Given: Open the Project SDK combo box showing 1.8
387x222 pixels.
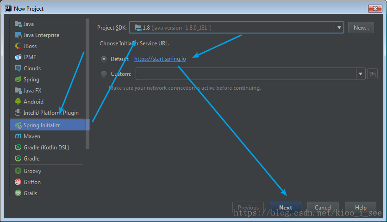Looking at the screenshot, I should [x=237, y=28].
